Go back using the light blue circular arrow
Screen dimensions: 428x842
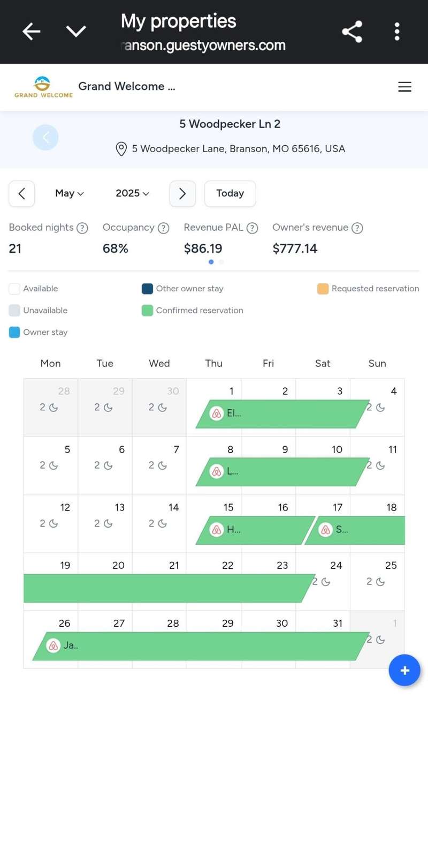point(45,138)
